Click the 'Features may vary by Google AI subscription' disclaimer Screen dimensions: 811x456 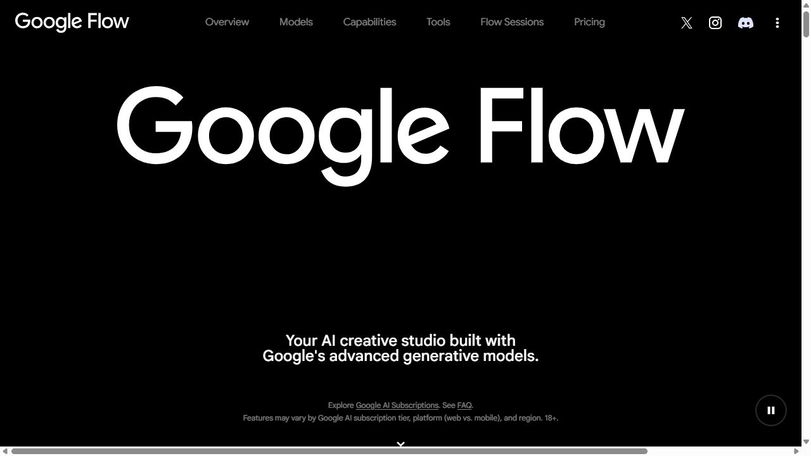coord(400,418)
